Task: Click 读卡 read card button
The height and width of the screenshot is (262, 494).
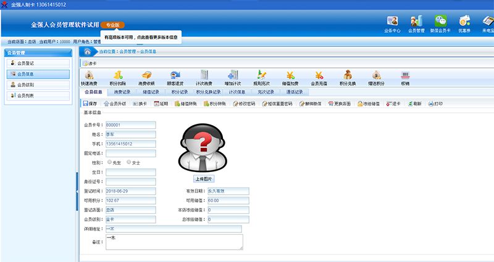Action: 90,63
